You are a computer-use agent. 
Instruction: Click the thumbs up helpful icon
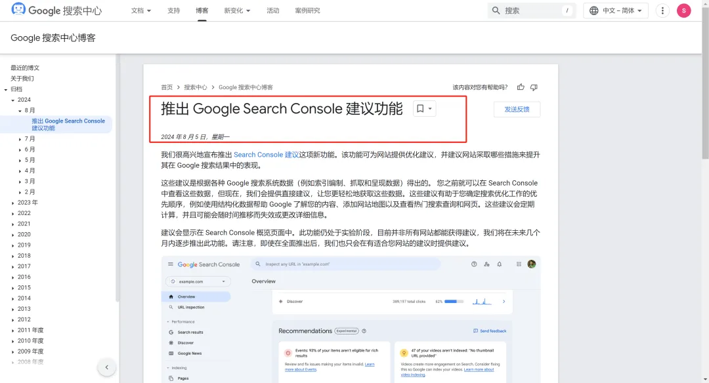pos(521,87)
